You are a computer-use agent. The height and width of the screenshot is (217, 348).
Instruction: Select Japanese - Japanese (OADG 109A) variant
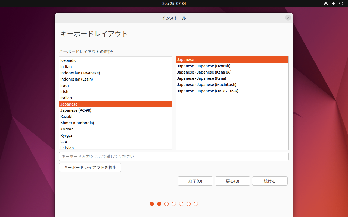point(207,91)
